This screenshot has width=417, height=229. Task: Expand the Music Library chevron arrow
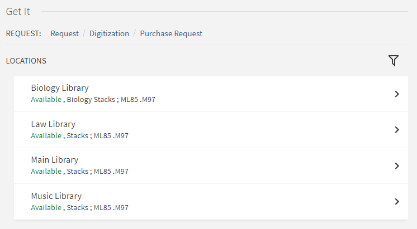(x=397, y=202)
